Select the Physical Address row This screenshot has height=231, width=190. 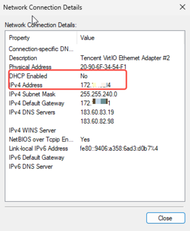point(30,67)
